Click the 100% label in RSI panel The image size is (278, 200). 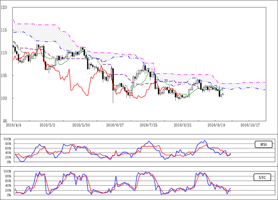[x=7, y=139]
